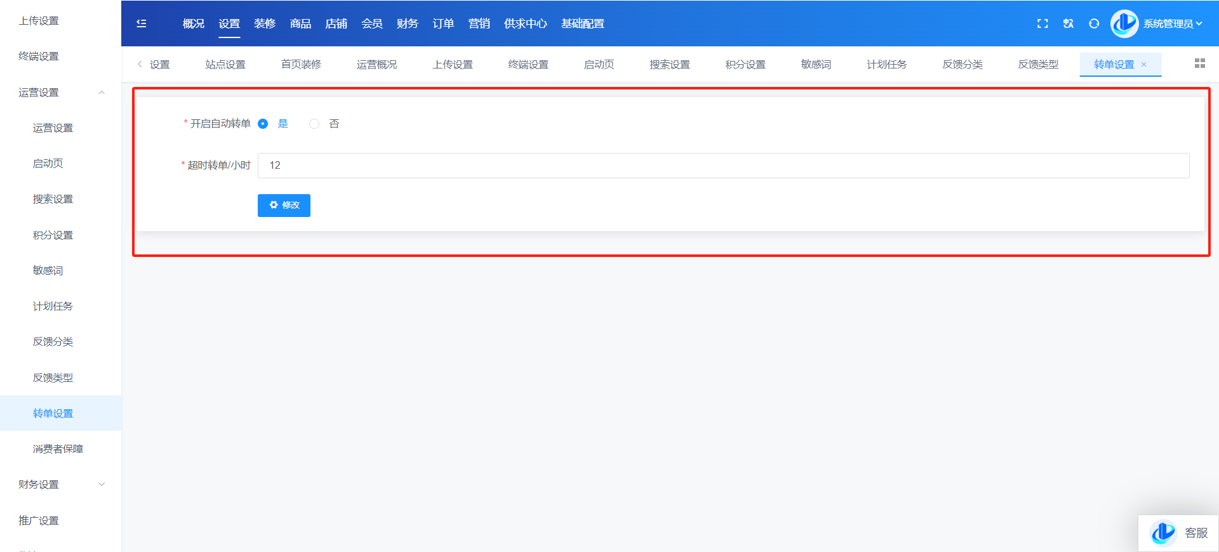Image resolution: width=1219 pixels, height=552 pixels.
Task: Click the 修改 button
Action: coord(284,206)
